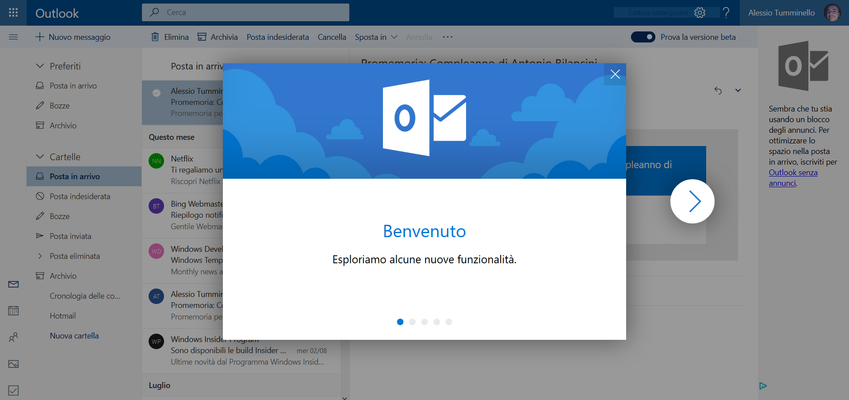Viewport: 849px width, 400px height.
Task: Click Outlook senza annunci link
Action: coord(793,178)
